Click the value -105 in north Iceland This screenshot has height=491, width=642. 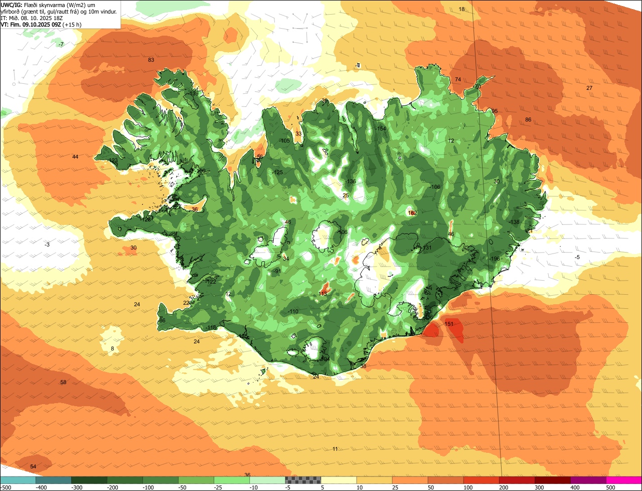pyautogui.click(x=285, y=141)
